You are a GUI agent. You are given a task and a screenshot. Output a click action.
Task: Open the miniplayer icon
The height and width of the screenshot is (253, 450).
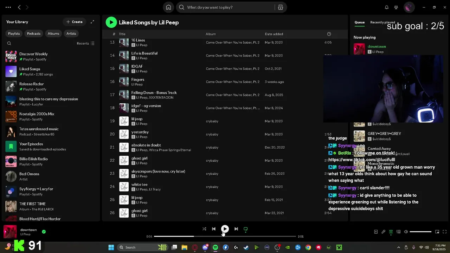pos(437,232)
